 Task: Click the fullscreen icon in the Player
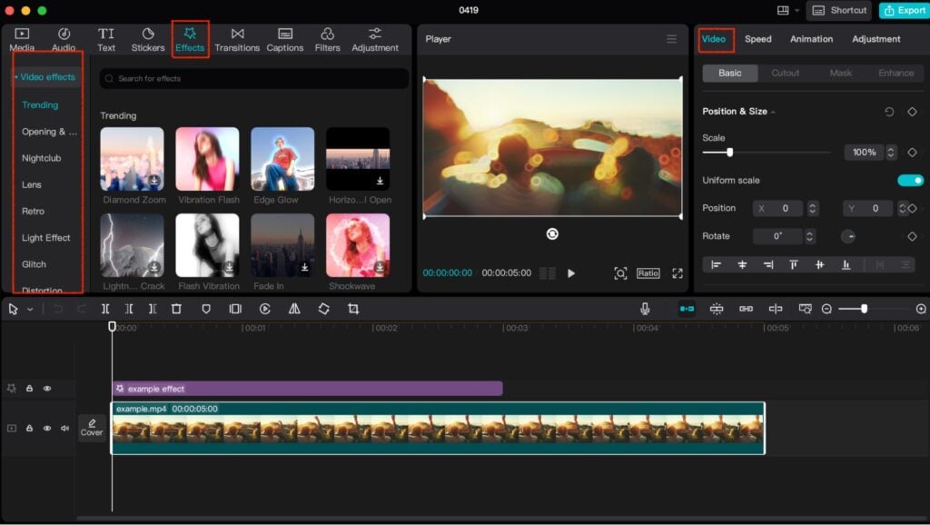coord(677,273)
